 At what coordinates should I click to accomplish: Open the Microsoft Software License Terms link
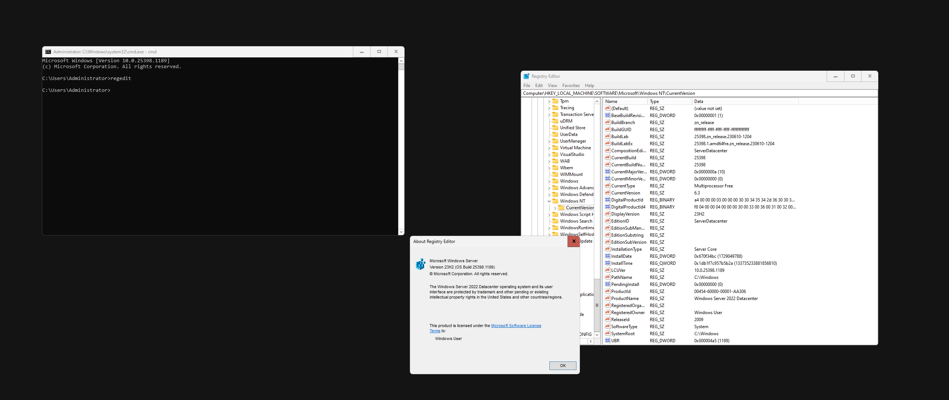coord(516,325)
